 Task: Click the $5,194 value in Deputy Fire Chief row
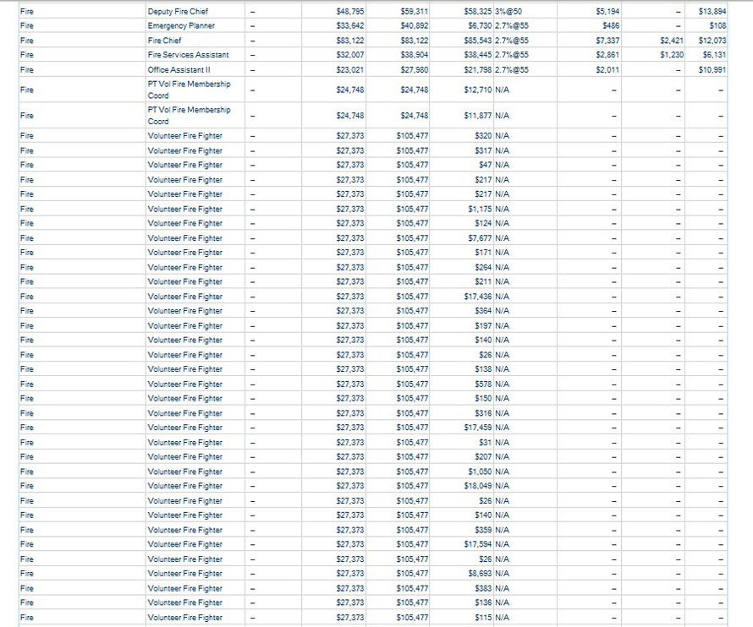pos(607,11)
